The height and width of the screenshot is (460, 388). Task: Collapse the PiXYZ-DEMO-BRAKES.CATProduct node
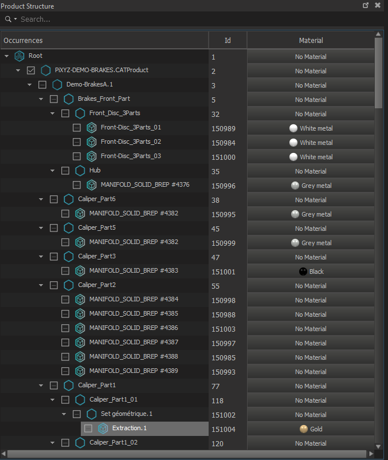18,70
